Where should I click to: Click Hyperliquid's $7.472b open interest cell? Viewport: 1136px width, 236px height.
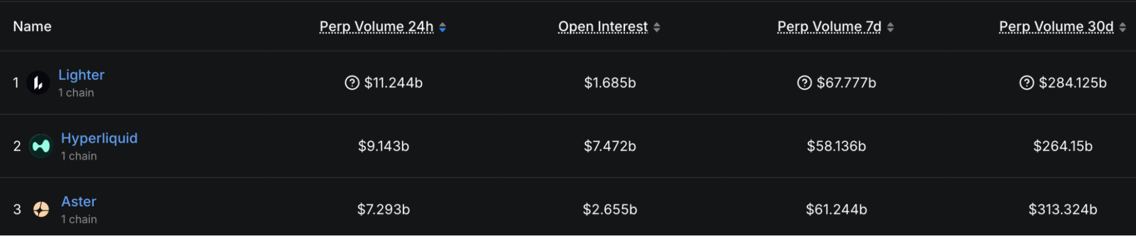610,146
